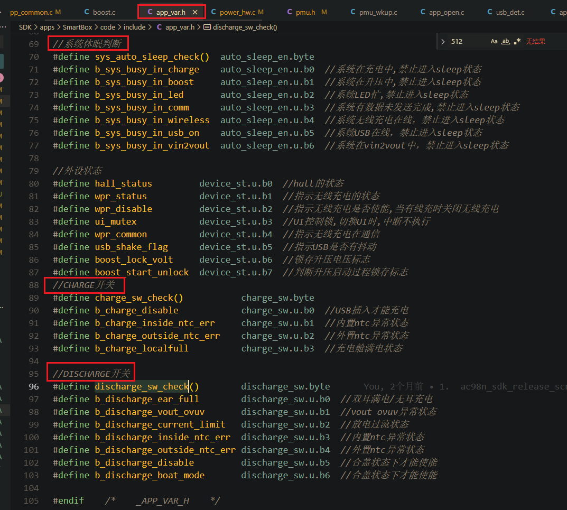Close the app_var.h tab
This screenshot has width=567, height=510.
[x=196, y=12]
